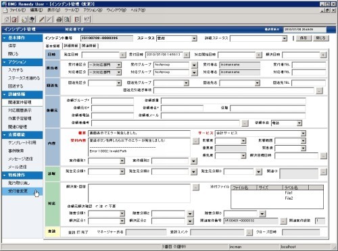The height and width of the screenshot is (251, 338).
Task: Click the active pencil edit toolbar icon
Action: click(41, 20)
